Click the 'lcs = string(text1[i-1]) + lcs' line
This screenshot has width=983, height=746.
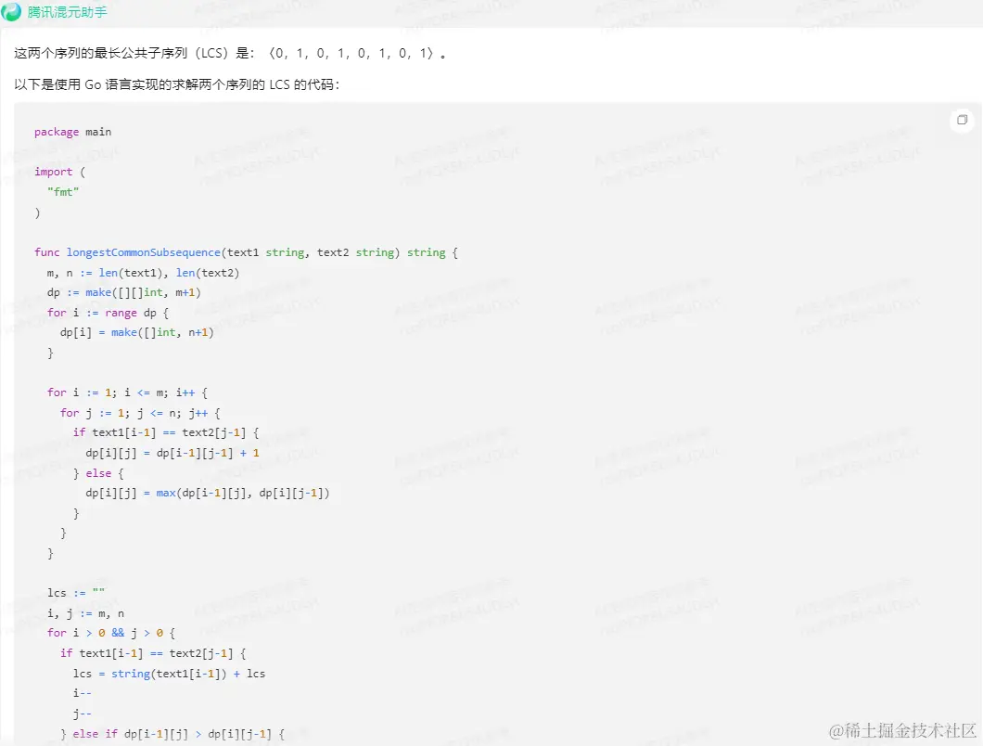(x=170, y=674)
